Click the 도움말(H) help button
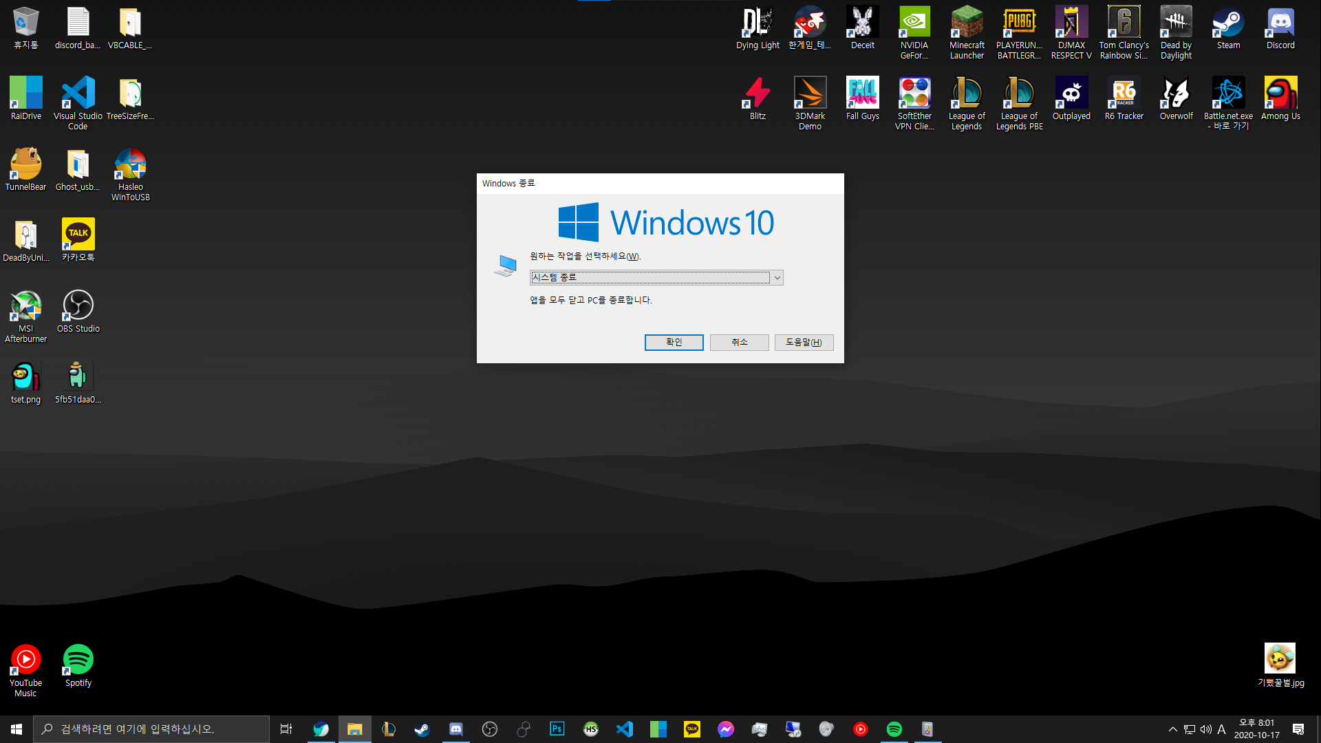The width and height of the screenshot is (1321, 743). click(804, 342)
